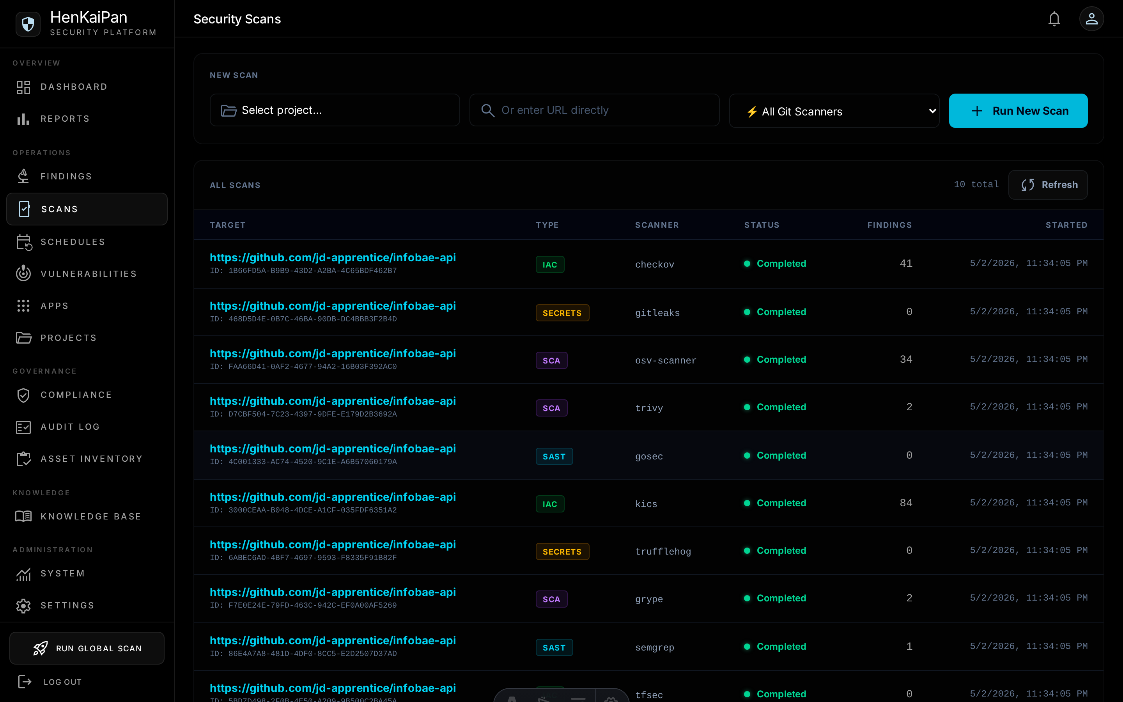This screenshot has width=1123, height=702.
Task: Click the Schedules calendar icon
Action: click(24, 242)
